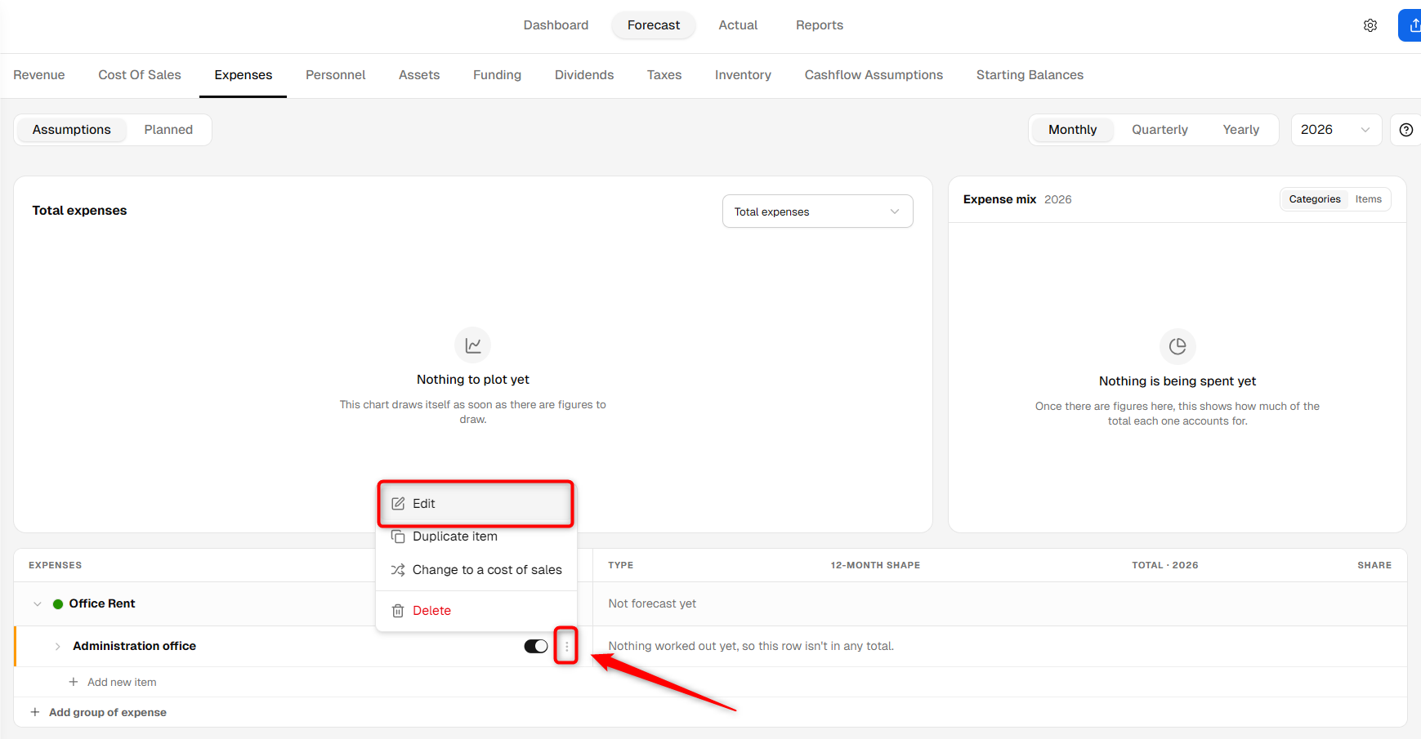Click the line chart placeholder icon
1421x739 pixels.
coord(473,345)
